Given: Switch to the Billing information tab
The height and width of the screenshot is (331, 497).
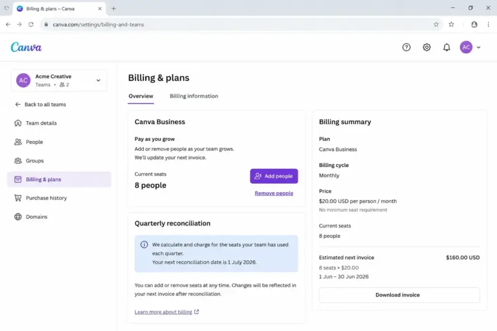Looking at the screenshot, I should point(194,96).
